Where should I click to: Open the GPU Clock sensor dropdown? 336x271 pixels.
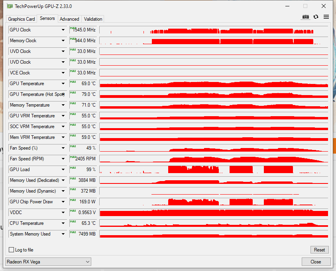pyautogui.click(x=63, y=30)
